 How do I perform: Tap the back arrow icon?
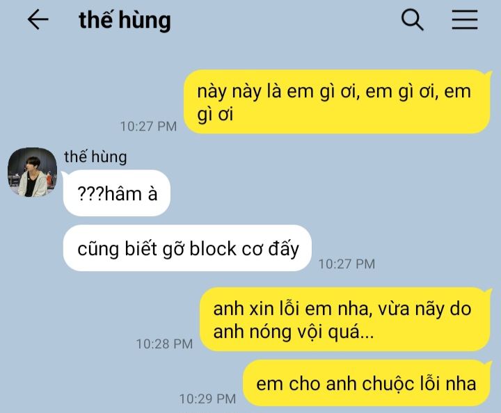click(x=38, y=19)
